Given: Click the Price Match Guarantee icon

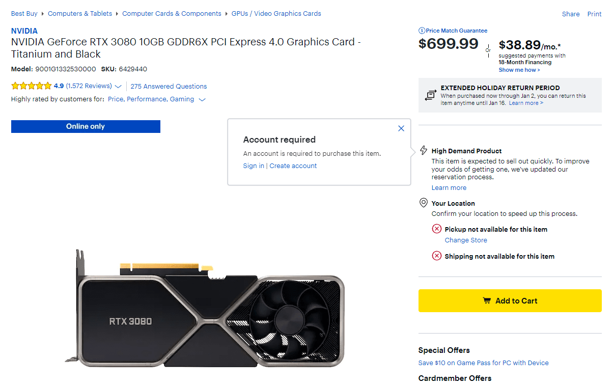Looking at the screenshot, I should pyautogui.click(x=422, y=31).
